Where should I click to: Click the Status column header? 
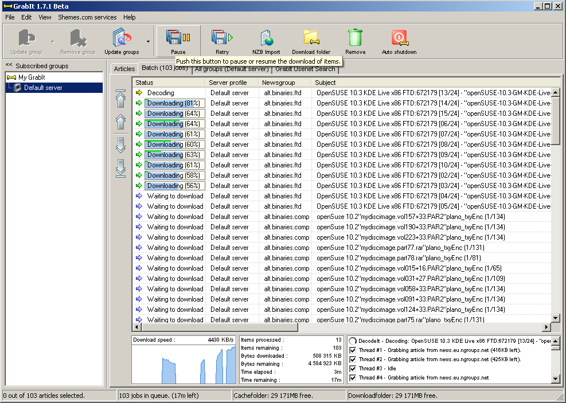point(145,83)
